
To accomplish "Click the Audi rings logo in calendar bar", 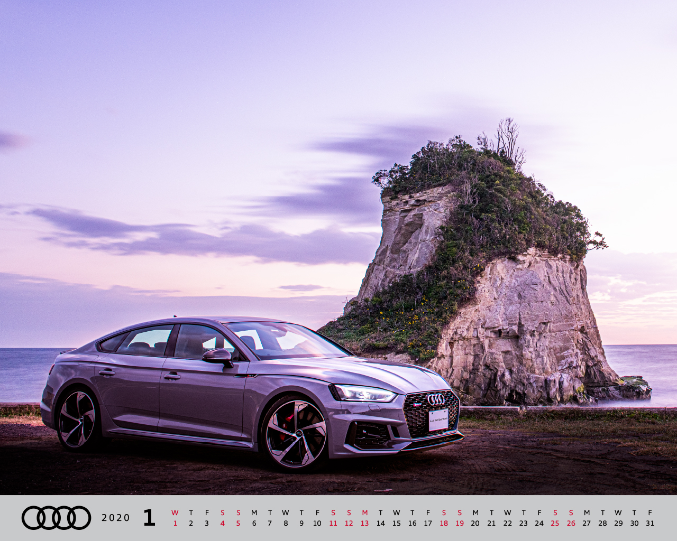I will tap(56, 518).
